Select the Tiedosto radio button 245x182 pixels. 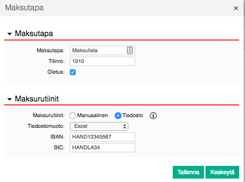pyautogui.click(x=118, y=116)
